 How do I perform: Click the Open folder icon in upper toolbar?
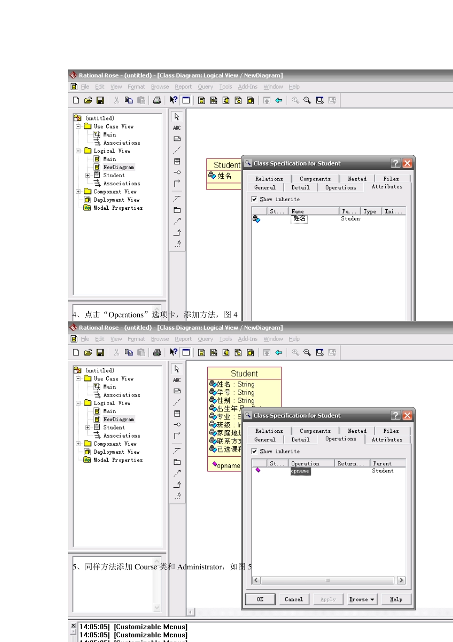[x=88, y=100]
